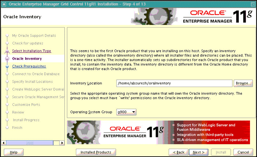The width and height of the screenshot is (257, 157).
Task: Click Specify Install Locations step
Action: point(32,82)
